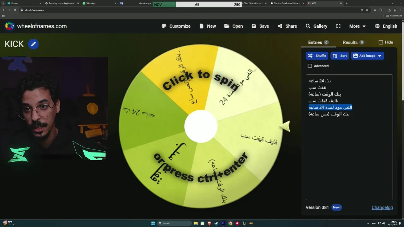
Task: Click the white wheel center to spin
Action: click(x=201, y=126)
